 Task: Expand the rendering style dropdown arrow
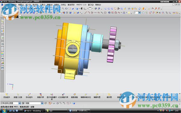(x=79, y=8)
